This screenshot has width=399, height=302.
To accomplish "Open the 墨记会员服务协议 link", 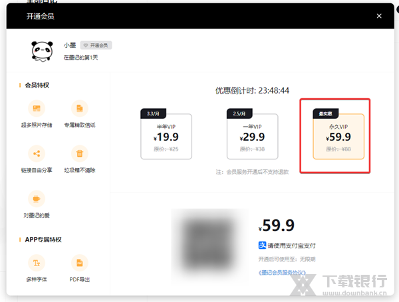I will [x=282, y=273].
